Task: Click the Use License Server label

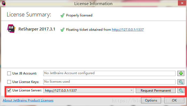Action: 27,90
